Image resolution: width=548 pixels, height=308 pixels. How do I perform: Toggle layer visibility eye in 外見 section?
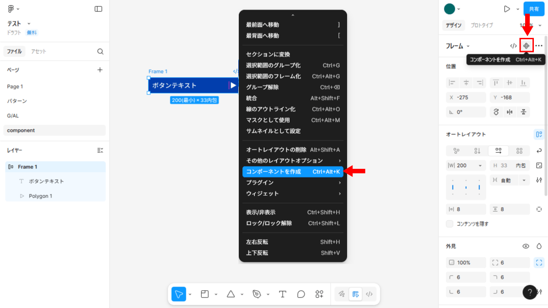tap(526, 246)
